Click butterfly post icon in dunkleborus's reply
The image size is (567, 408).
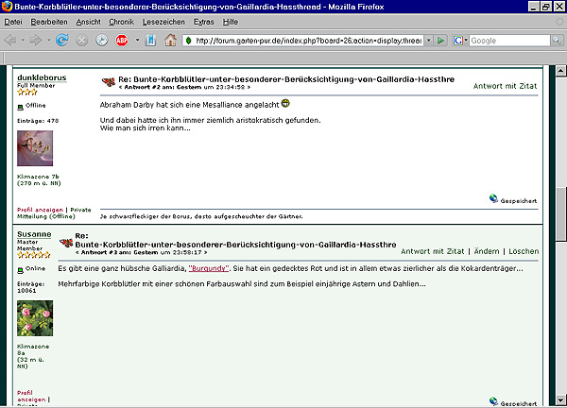point(107,82)
